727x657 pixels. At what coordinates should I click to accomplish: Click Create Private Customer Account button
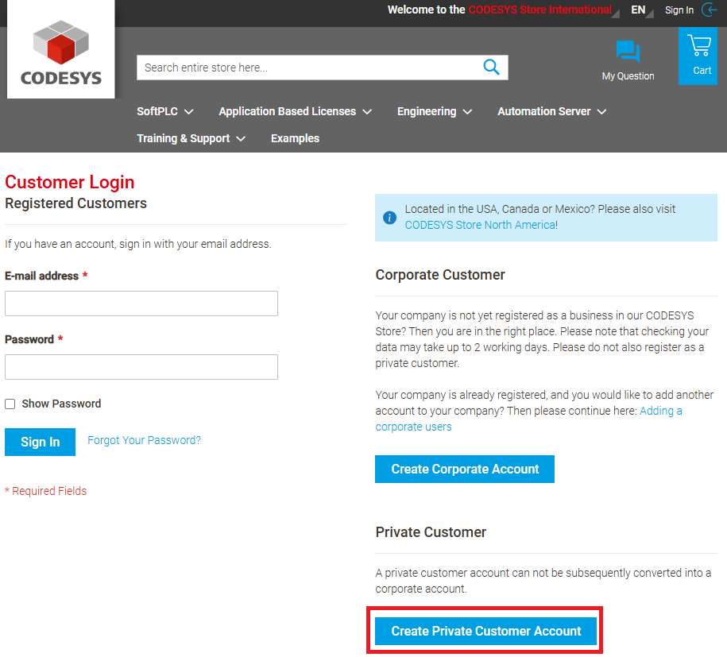tap(486, 631)
